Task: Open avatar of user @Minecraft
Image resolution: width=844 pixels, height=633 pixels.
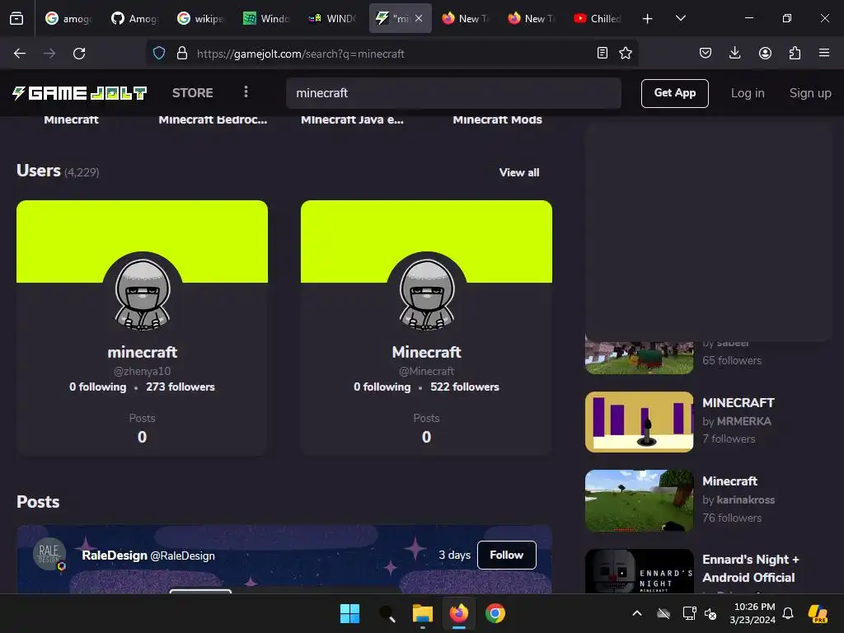Action: (x=427, y=293)
